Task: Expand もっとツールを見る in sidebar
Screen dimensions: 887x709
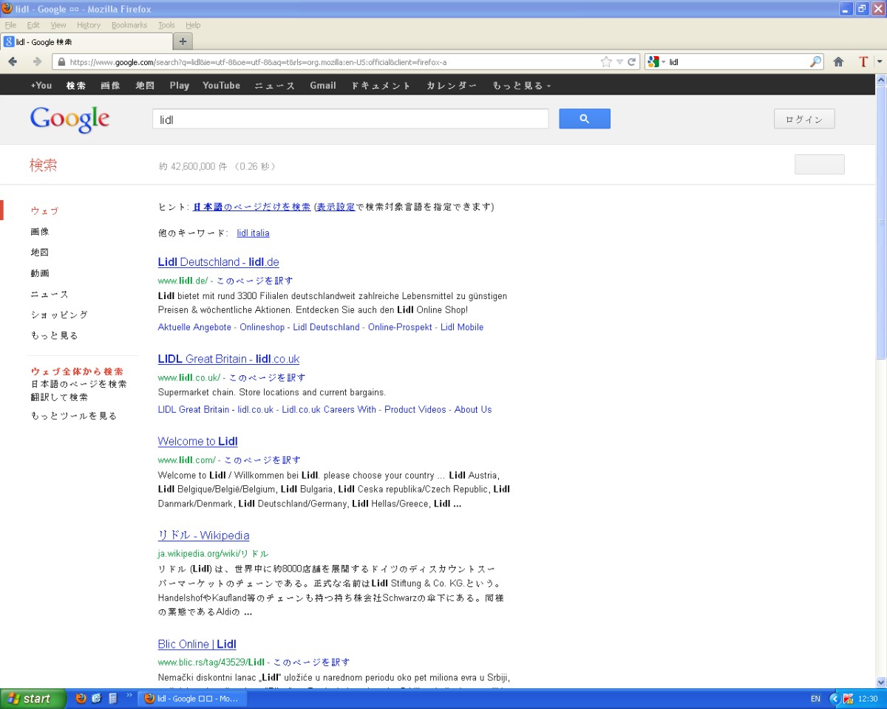Action: pyautogui.click(x=74, y=416)
